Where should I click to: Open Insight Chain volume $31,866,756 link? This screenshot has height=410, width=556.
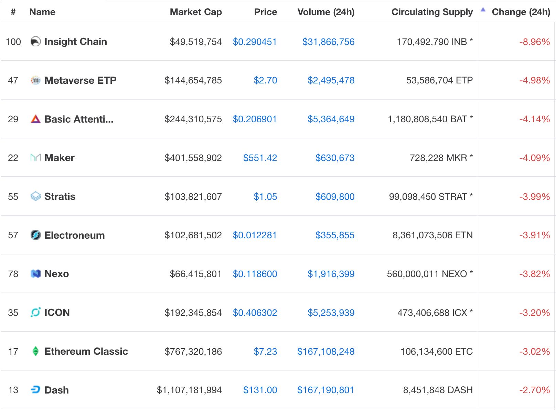point(328,42)
